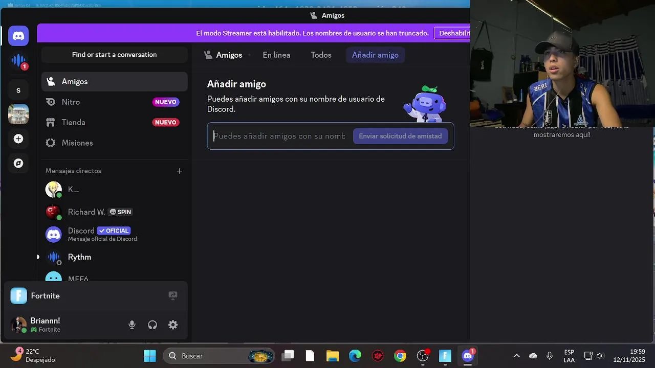Click the add friend username field

[279, 136]
